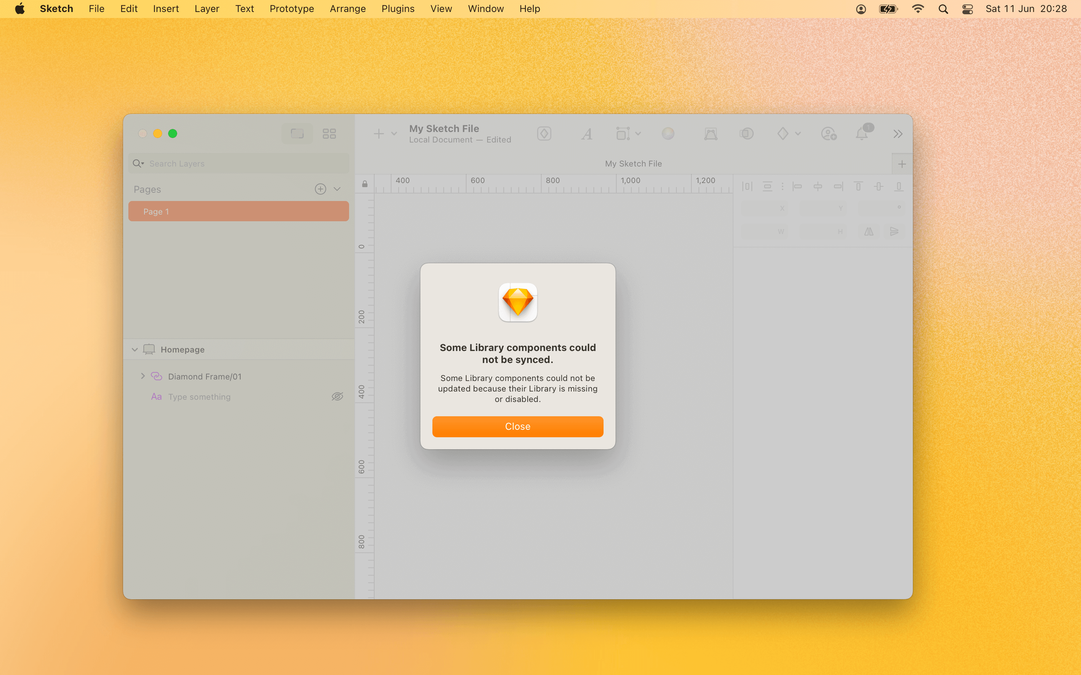Open the Pages list chevron
Viewport: 1081px width, 675px height.
pyautogui.click(x=337, y=189)
